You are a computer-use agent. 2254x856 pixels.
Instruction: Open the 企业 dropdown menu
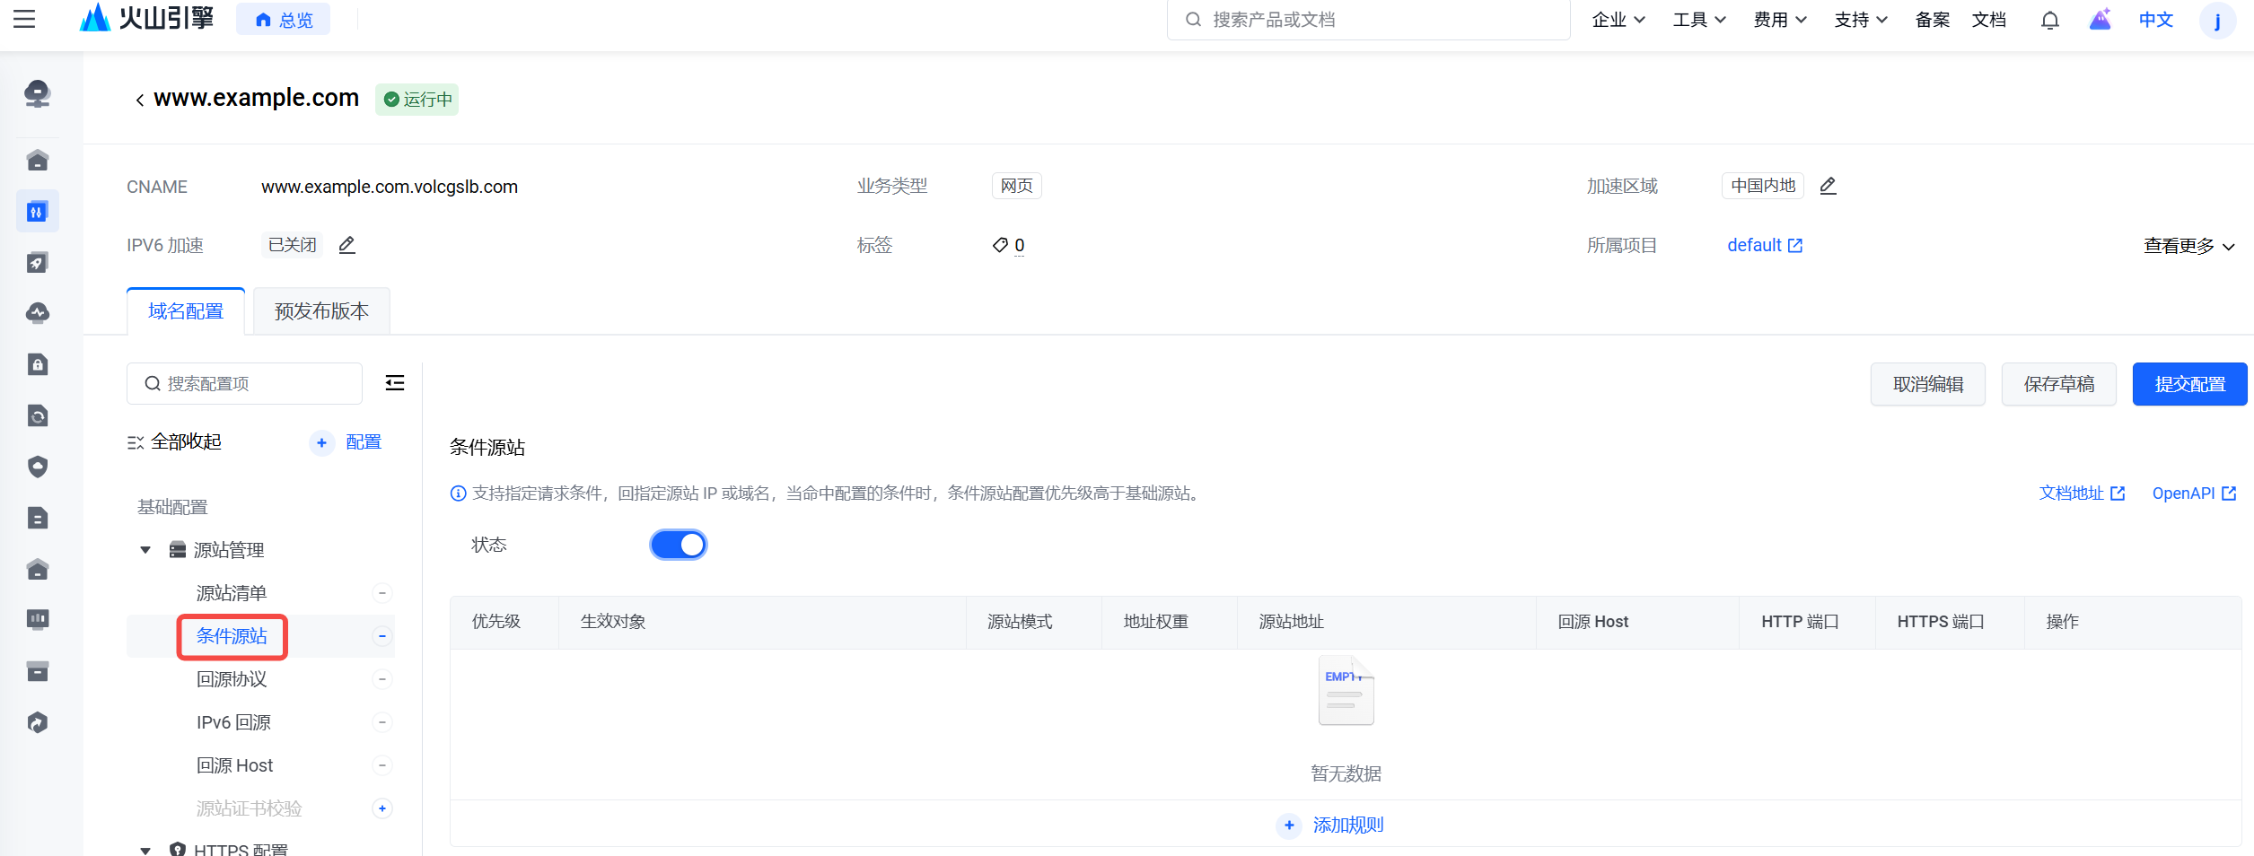(x=1618, y=20)
